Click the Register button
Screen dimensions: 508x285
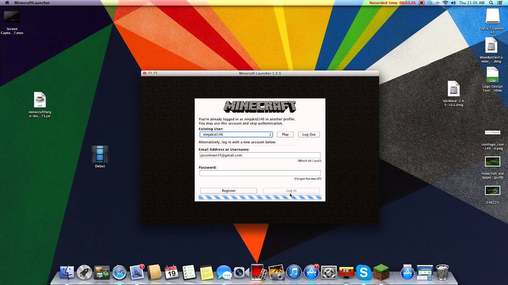pyautogui.click(x=229, y=191)
